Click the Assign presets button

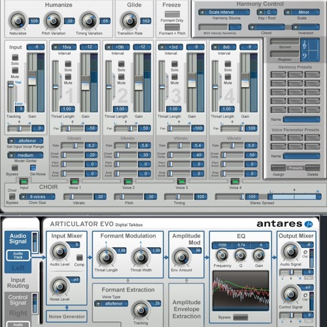[x=279, y=168]
